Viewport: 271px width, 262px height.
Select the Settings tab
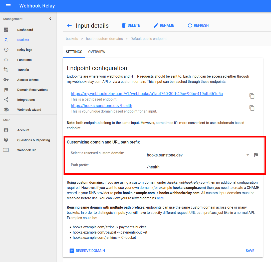coord(74,52)
